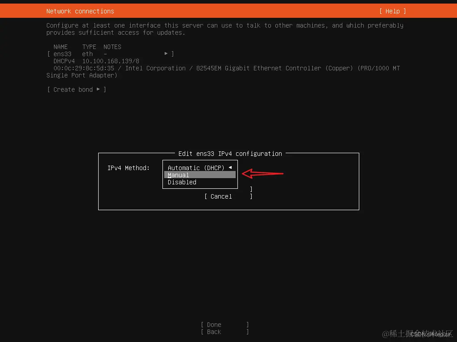Select Disabled IPv4 method option
457x342 pixels.
(x=200, y=182)
